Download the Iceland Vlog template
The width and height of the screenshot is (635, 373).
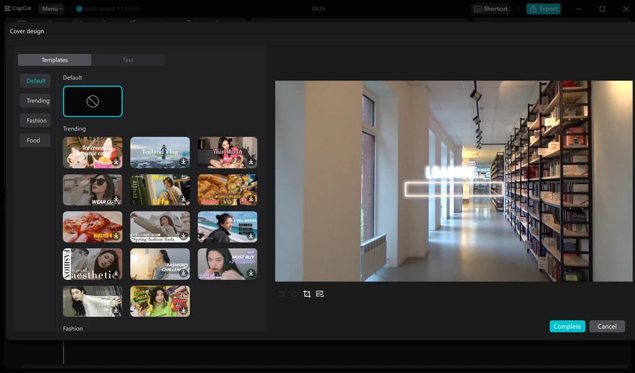(183, 162)
